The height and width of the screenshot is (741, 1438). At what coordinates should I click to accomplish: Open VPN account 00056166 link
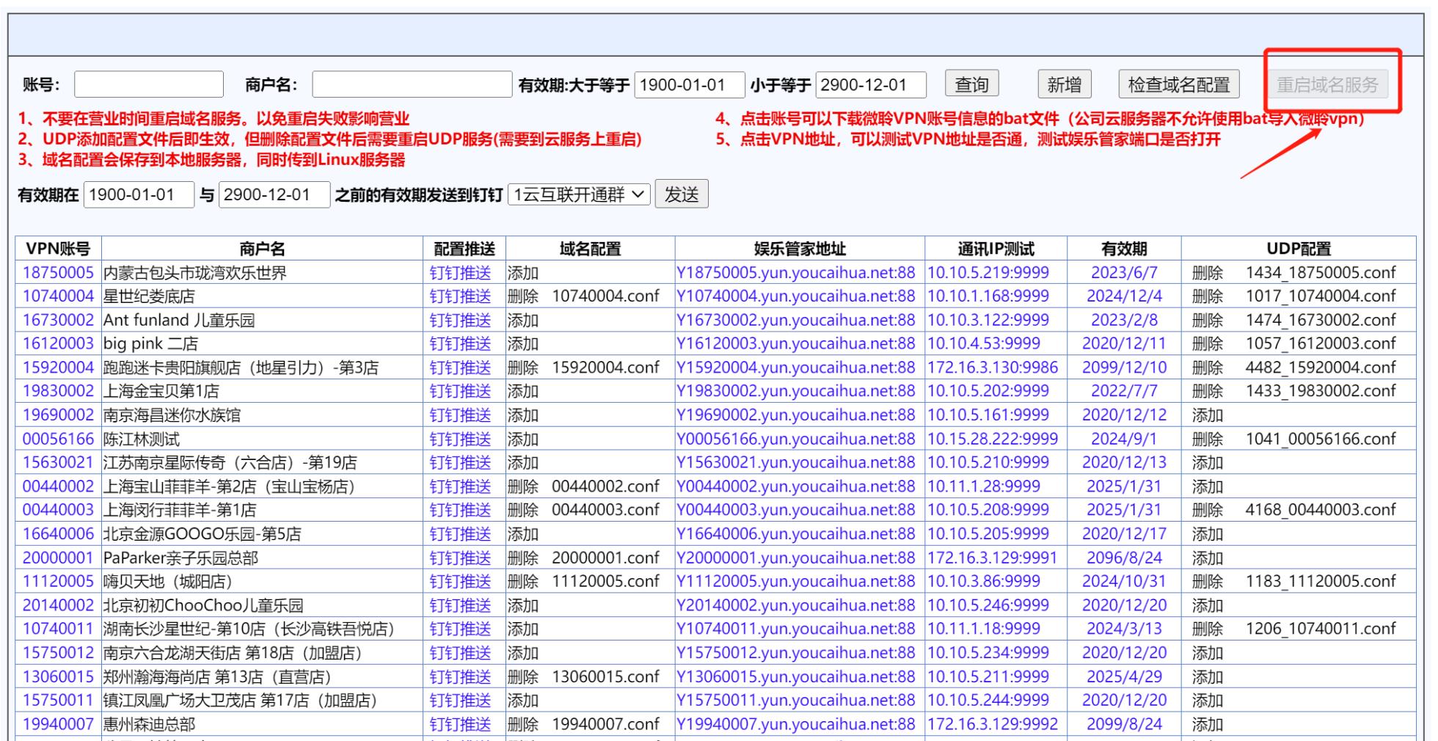pyautogui.click(x=58, y=439)
